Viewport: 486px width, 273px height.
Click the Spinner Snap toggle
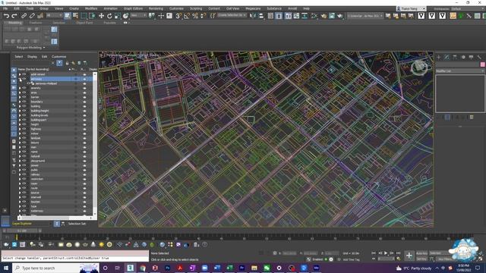[204, 15]
